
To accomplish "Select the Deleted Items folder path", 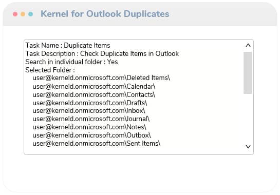I will [x=101, y=78].
